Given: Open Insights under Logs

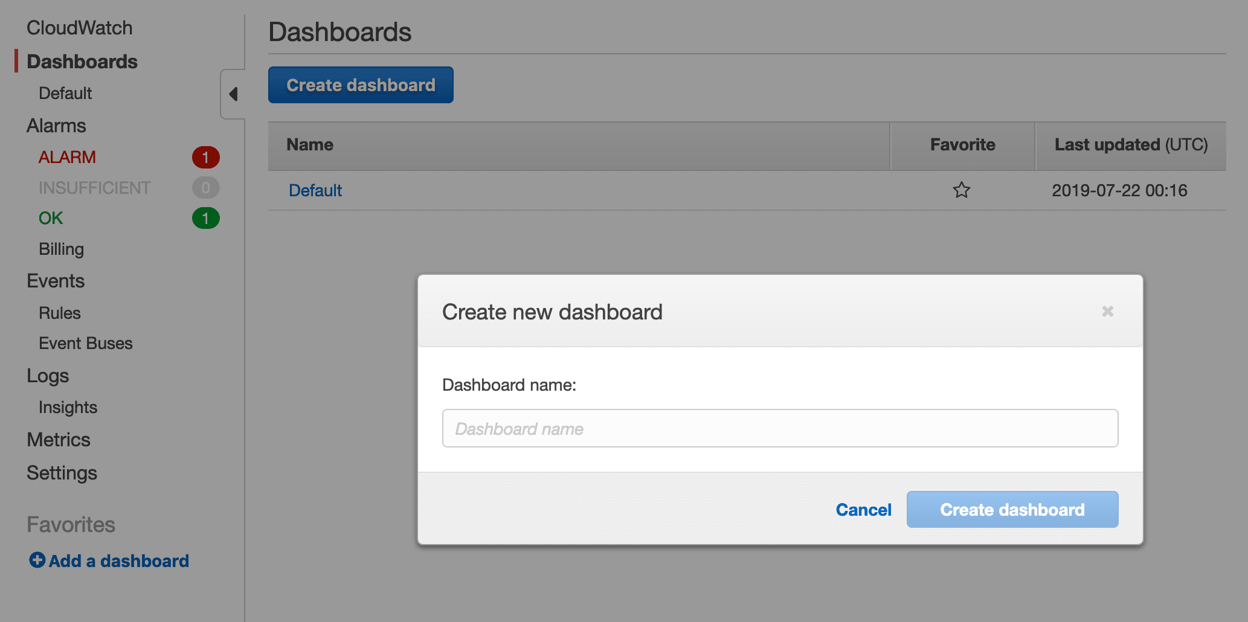Looking at the screenshot, I should point(68,407).
